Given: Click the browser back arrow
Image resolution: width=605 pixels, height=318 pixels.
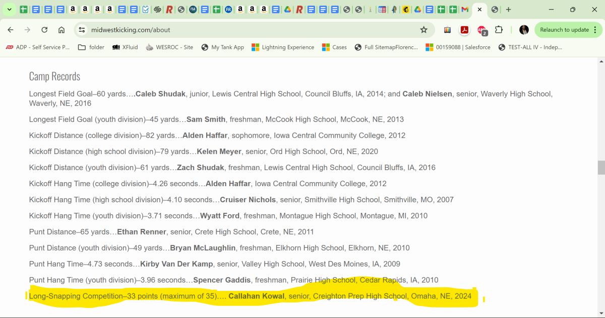Looking at the screenshot, I should pyautogui.click(x=11, y=30).
